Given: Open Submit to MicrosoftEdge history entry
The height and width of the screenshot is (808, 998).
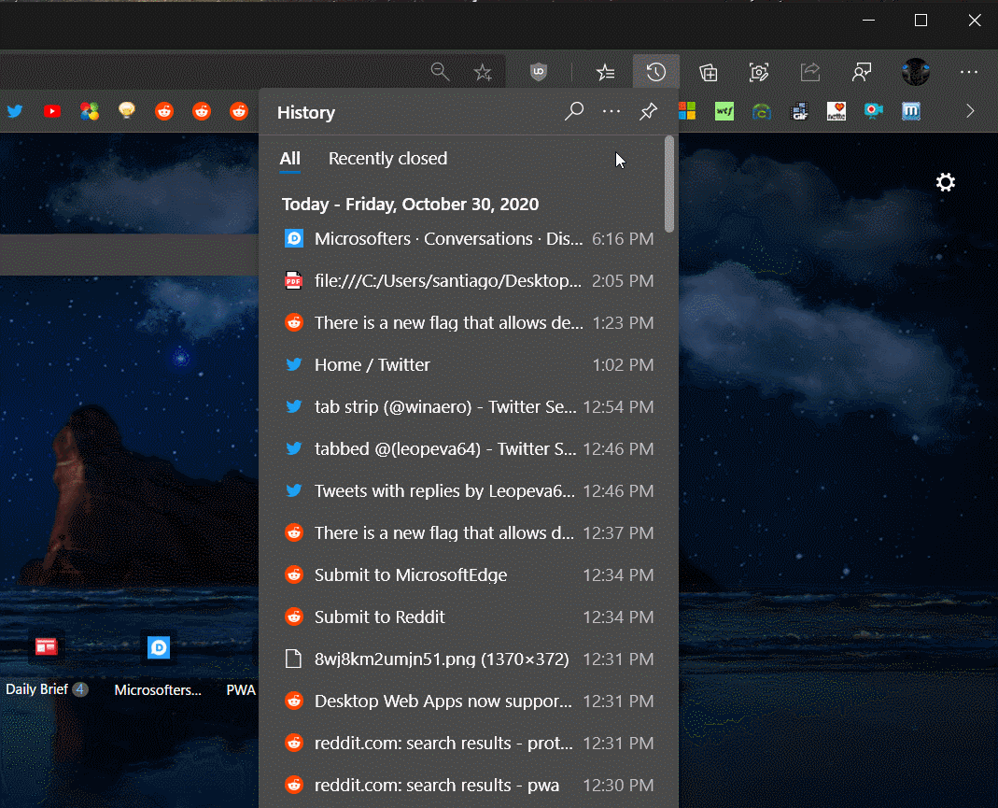Looking at the screenshot, I should pos(469,575).
